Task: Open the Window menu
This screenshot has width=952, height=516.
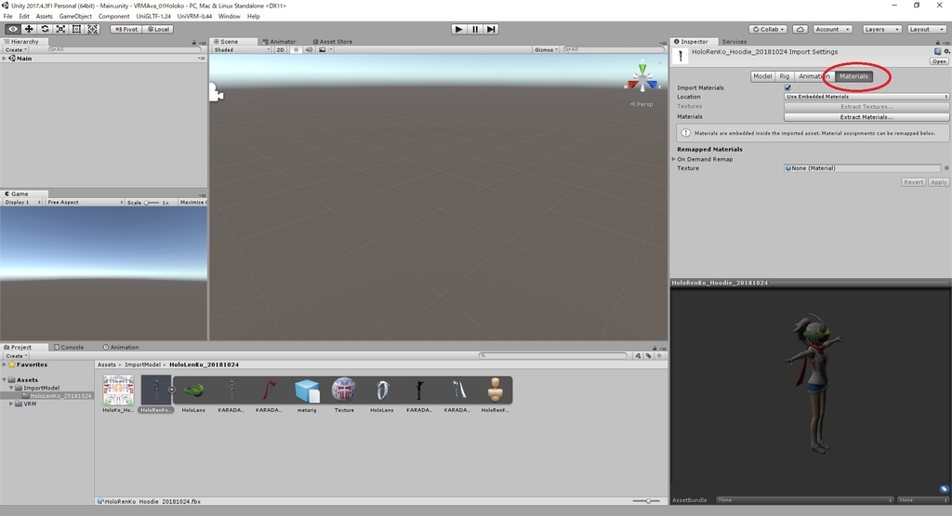Action: pyautogui.click(x=229, y=17)
